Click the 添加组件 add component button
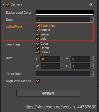 (x=48, y=93)
